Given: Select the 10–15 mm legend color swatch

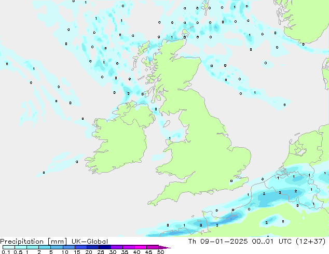Looking at the screenshot, I should click(x=68, y=247).
